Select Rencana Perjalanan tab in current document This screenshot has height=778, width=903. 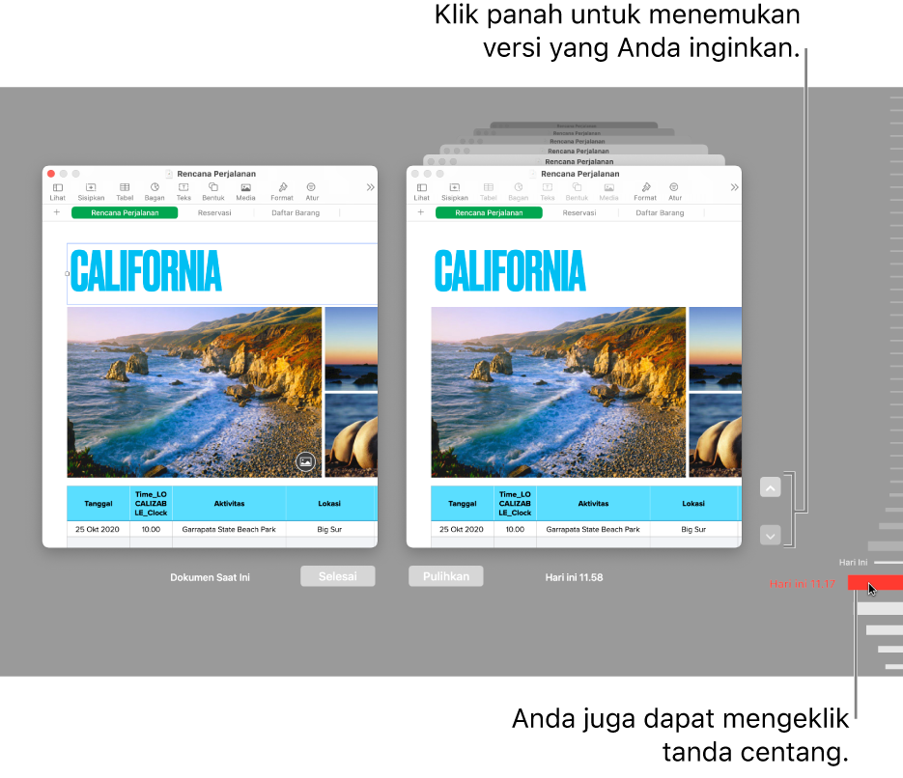point(125,213)
